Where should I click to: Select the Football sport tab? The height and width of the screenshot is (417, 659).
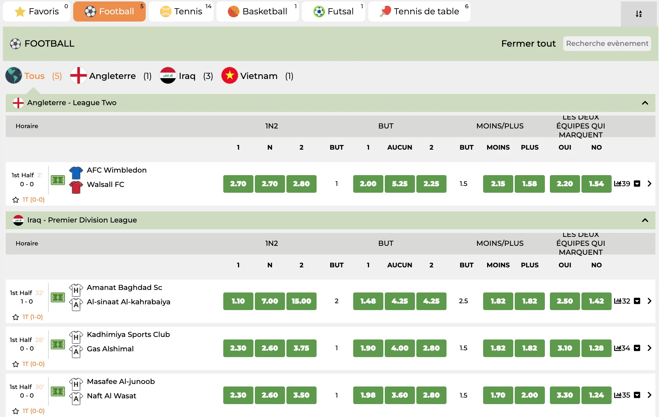coord(109,11)
